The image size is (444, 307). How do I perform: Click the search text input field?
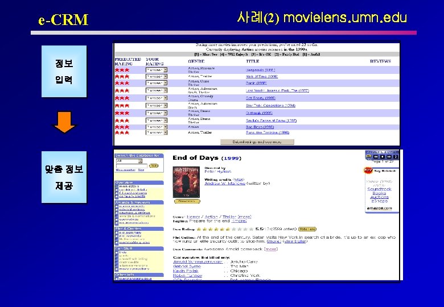[x=131, y=165]
